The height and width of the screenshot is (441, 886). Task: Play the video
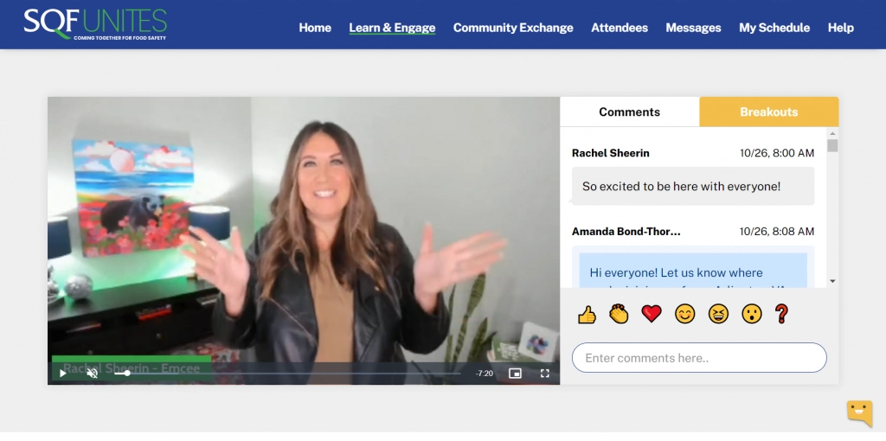62,374
